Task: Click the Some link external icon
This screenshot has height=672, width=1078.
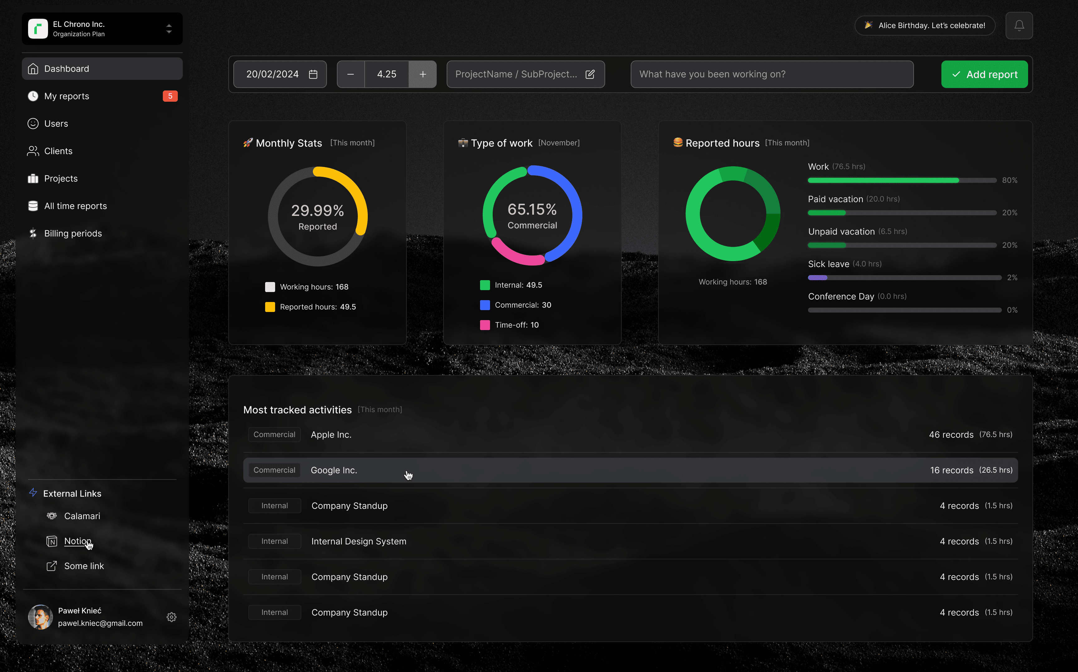Action: [52, 566]
